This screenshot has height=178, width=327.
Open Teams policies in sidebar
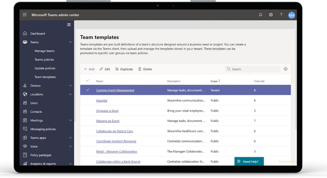[x=44, y=60]
